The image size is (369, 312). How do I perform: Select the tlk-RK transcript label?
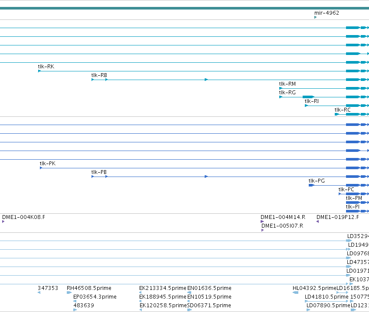46,67
